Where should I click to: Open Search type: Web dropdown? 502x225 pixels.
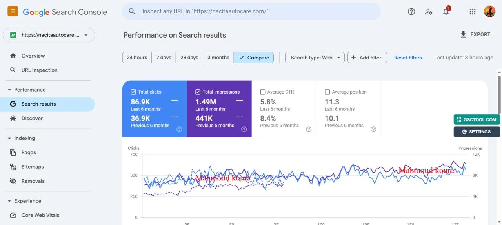[x=315, y=58]
